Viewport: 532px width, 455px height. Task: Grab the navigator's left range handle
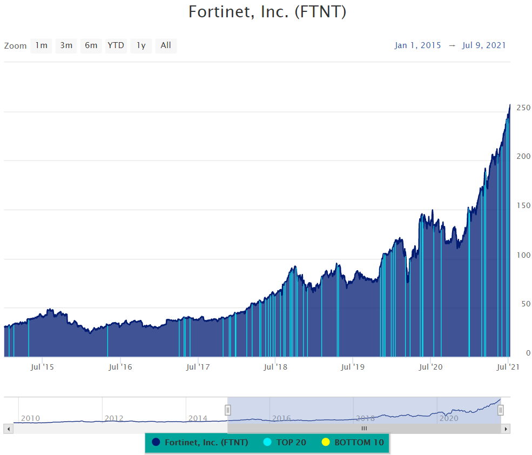(228, 410)
